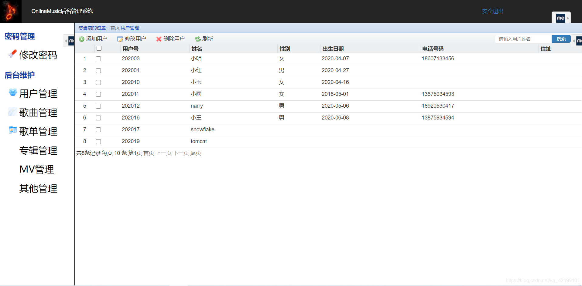Click the 添加用户 button
The image size is (582, 286).
(93, 39)
